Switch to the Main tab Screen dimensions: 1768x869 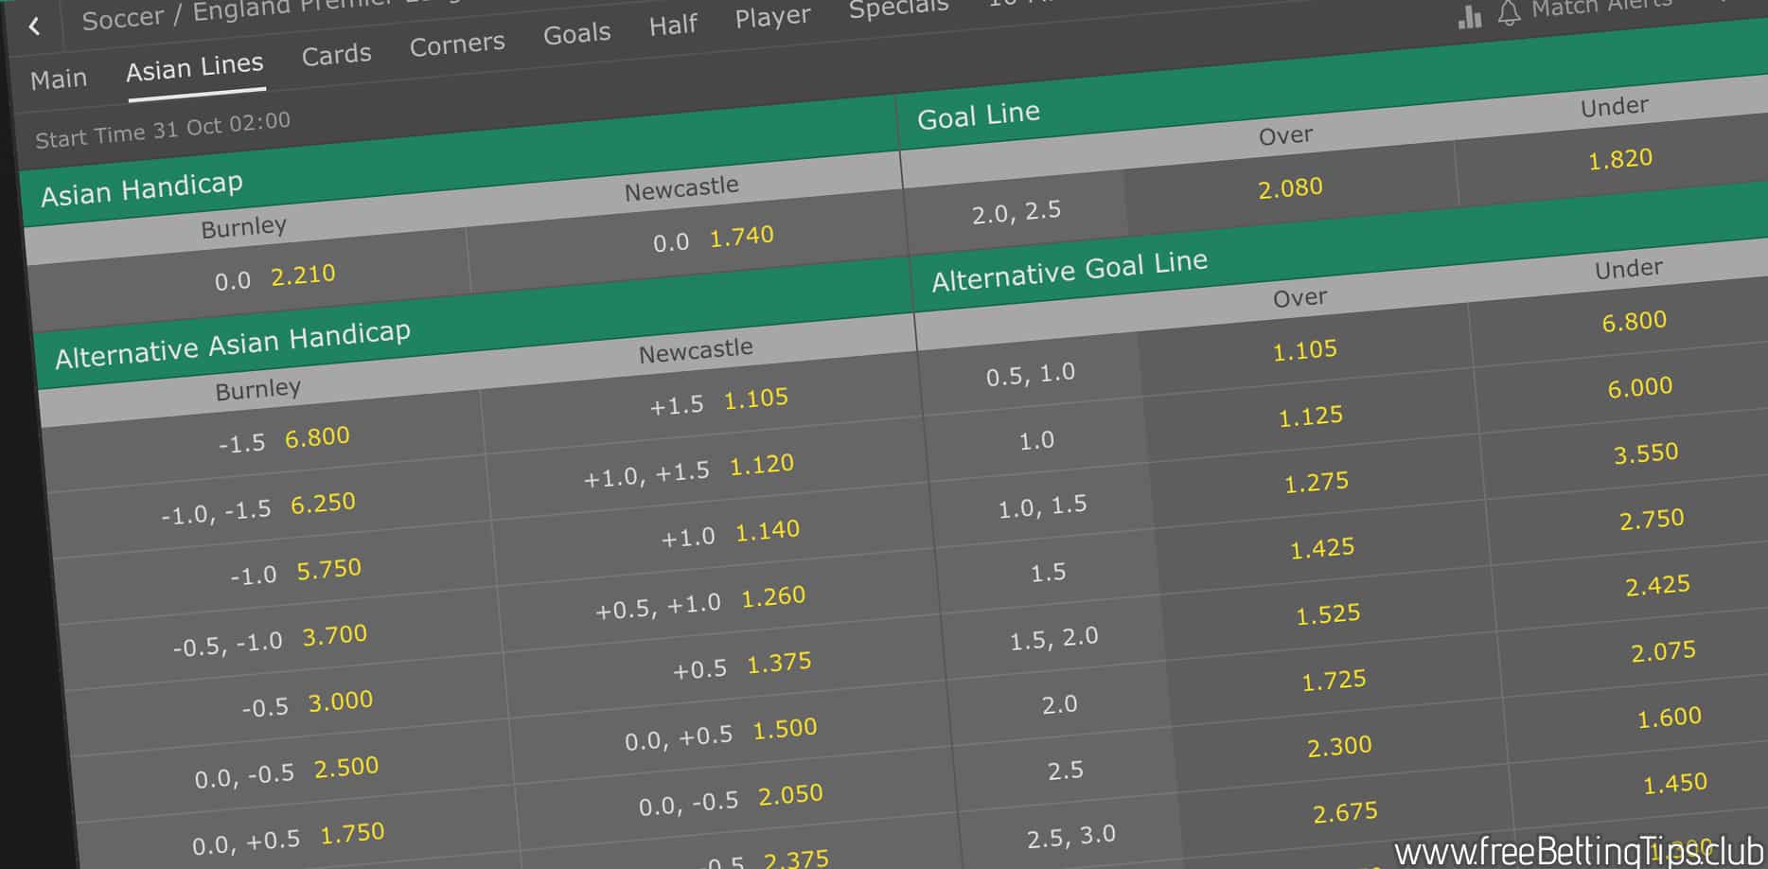(59, 79)
